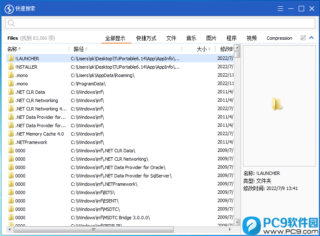Click the !INSTALLER folder icon
320x236 pixels.
11,67
